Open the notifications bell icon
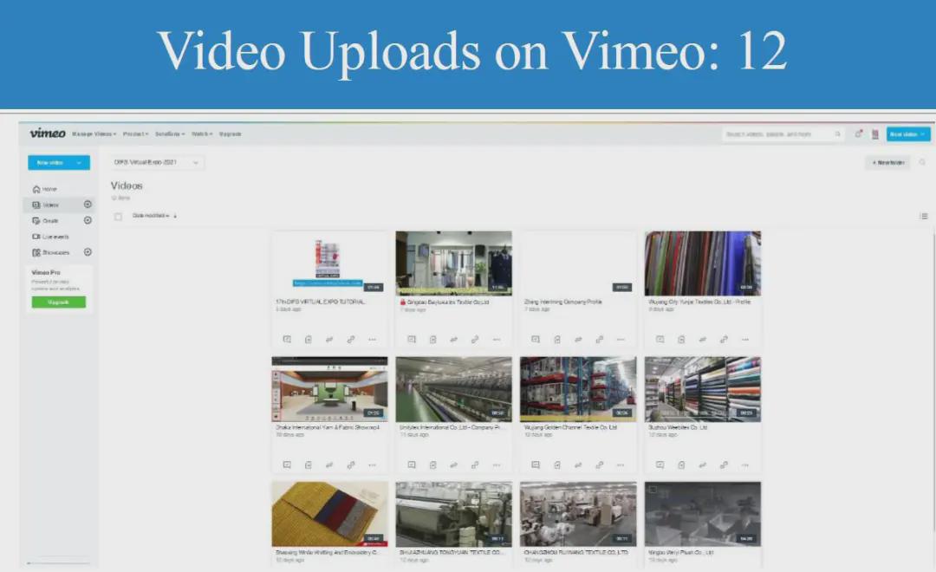Image resolution: width=936 pixels, height=572 pixels. (x=858, y=134)
